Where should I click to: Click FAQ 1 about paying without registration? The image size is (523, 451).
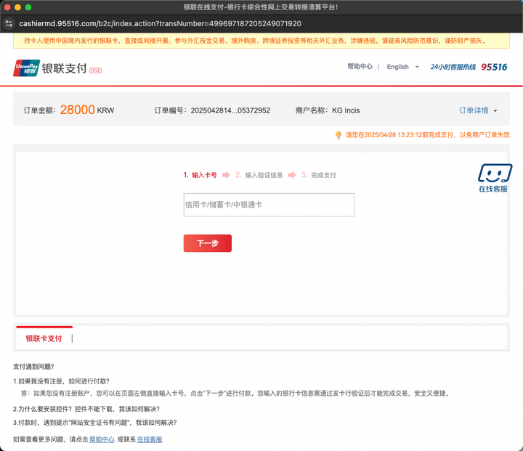point(61,381)
